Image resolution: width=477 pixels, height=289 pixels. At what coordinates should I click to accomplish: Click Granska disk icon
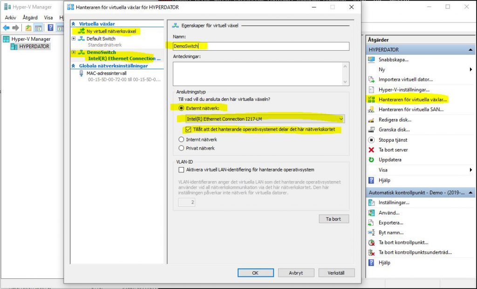pos(371,130)
